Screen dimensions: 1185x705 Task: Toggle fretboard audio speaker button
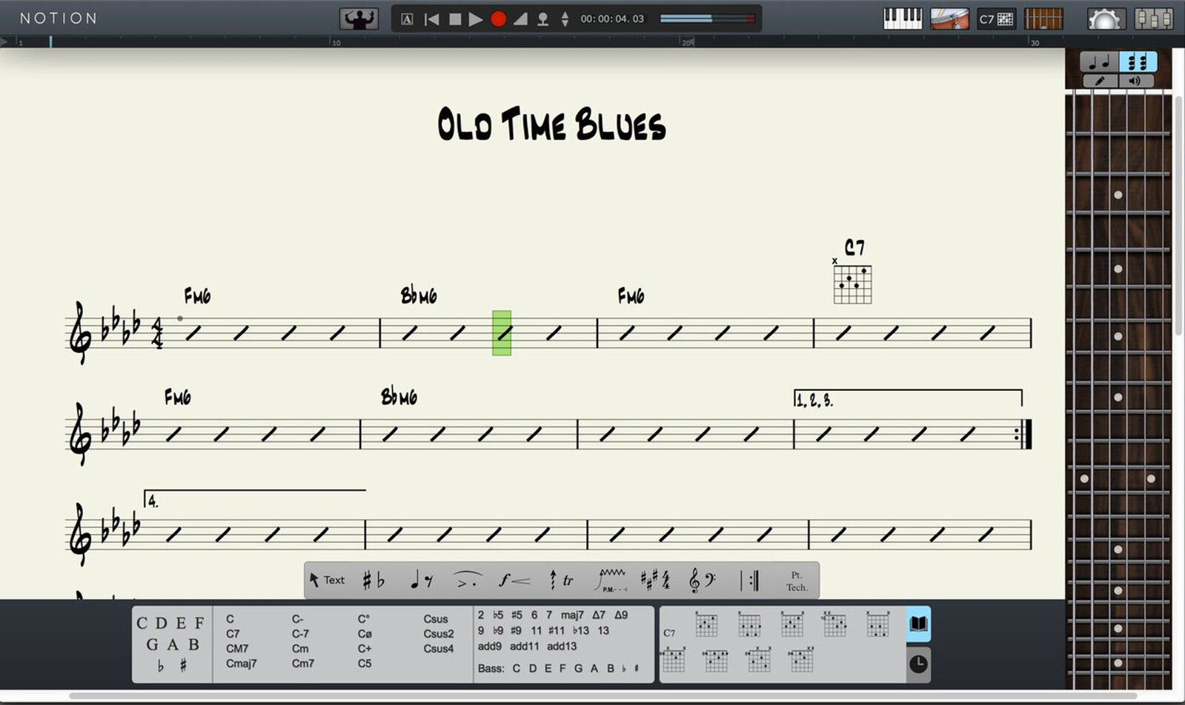click(x=1135, y=81)
